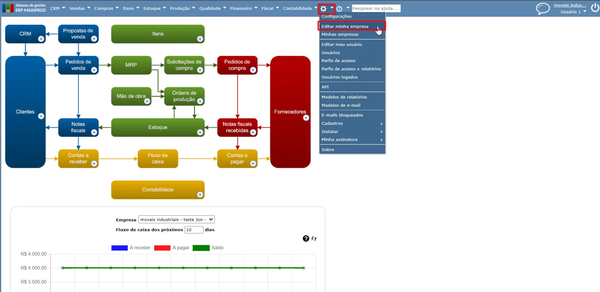Toggle the green Saldo legend swatch
600x292 pixels.
(201, 248)
